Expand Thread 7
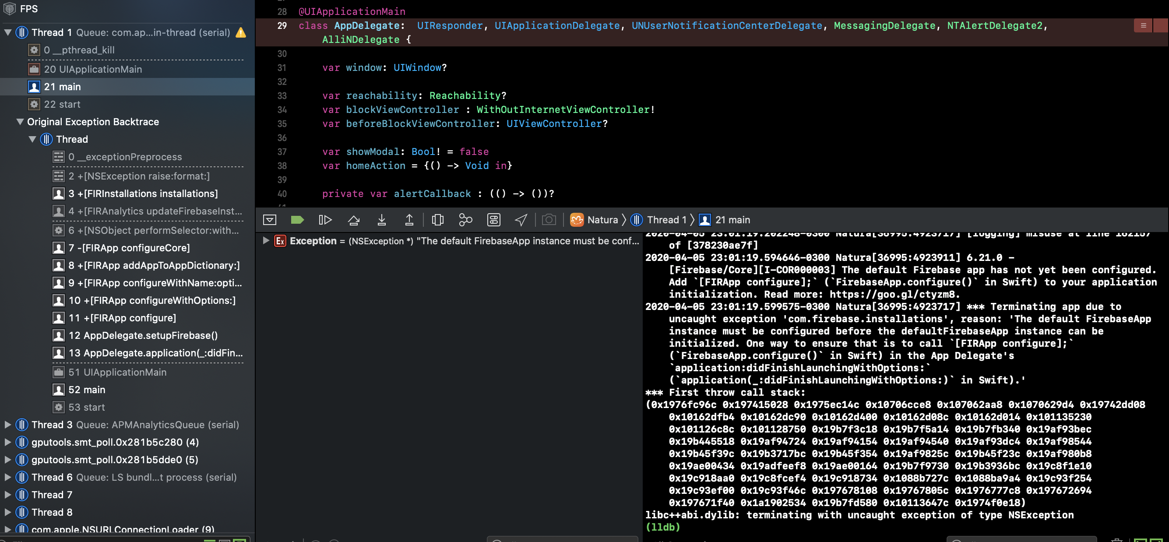Image resolution: width=1169 pixels, height=542 pixels. [8, 495]
